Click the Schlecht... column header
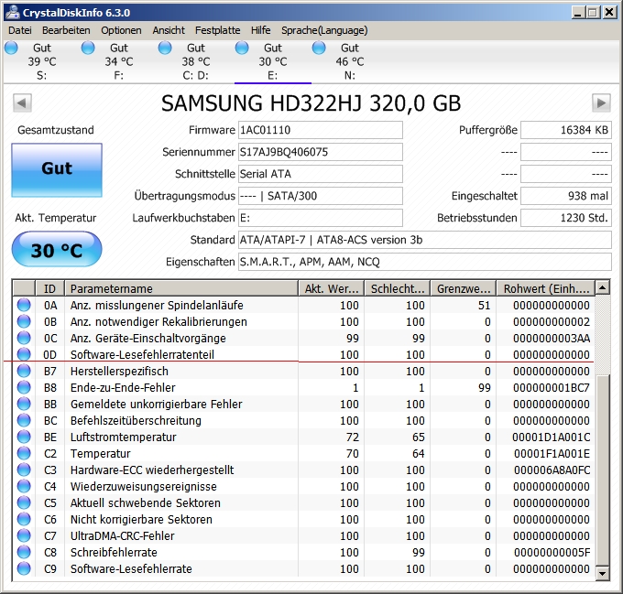This screenshot has height=594, width=623. 398,288
